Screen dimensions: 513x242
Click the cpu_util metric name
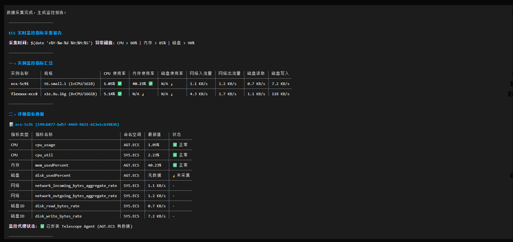[44, 155]
